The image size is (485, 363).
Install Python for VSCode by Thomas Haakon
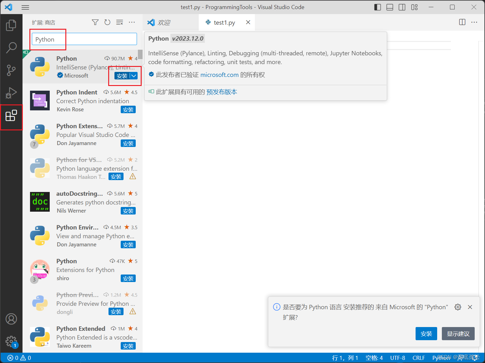point(116,177)
